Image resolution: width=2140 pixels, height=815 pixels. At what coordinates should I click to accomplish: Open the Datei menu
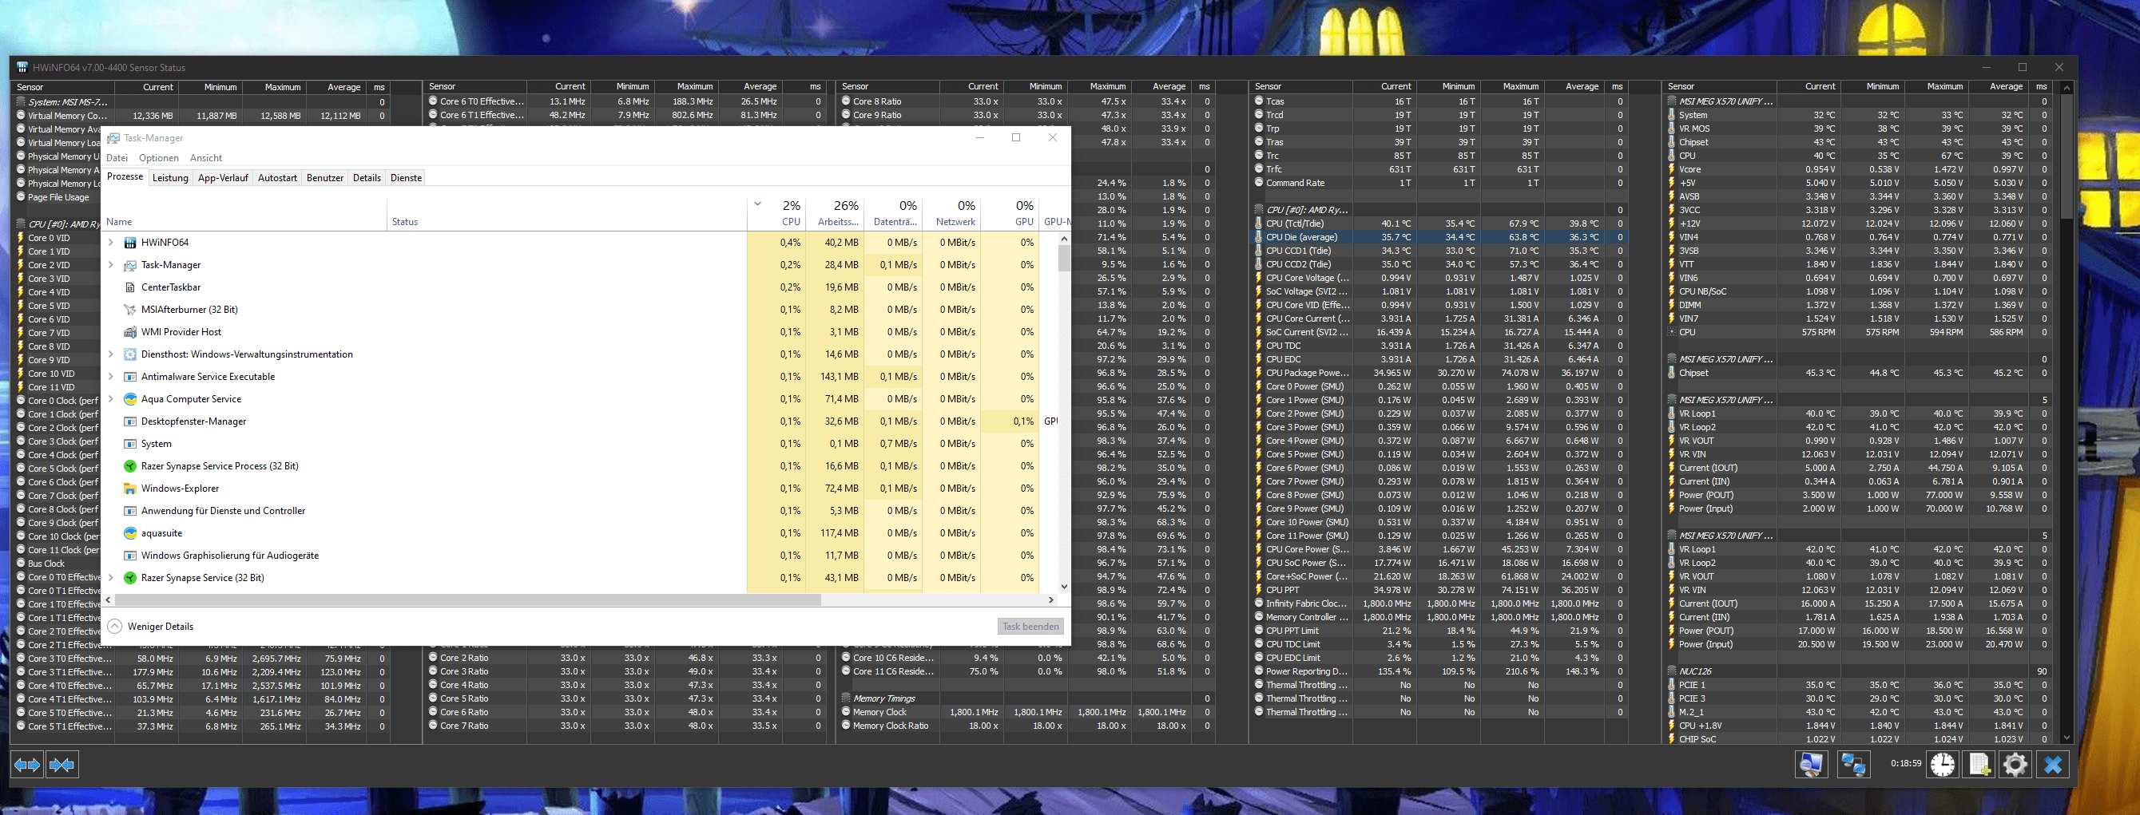[117, 158]
